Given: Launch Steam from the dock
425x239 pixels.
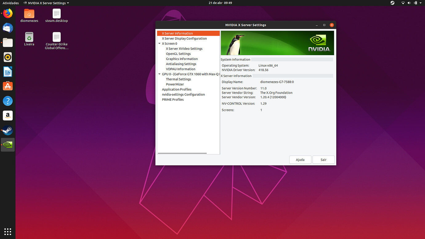Looking at the screenshot, I should [x=8, y=130].
